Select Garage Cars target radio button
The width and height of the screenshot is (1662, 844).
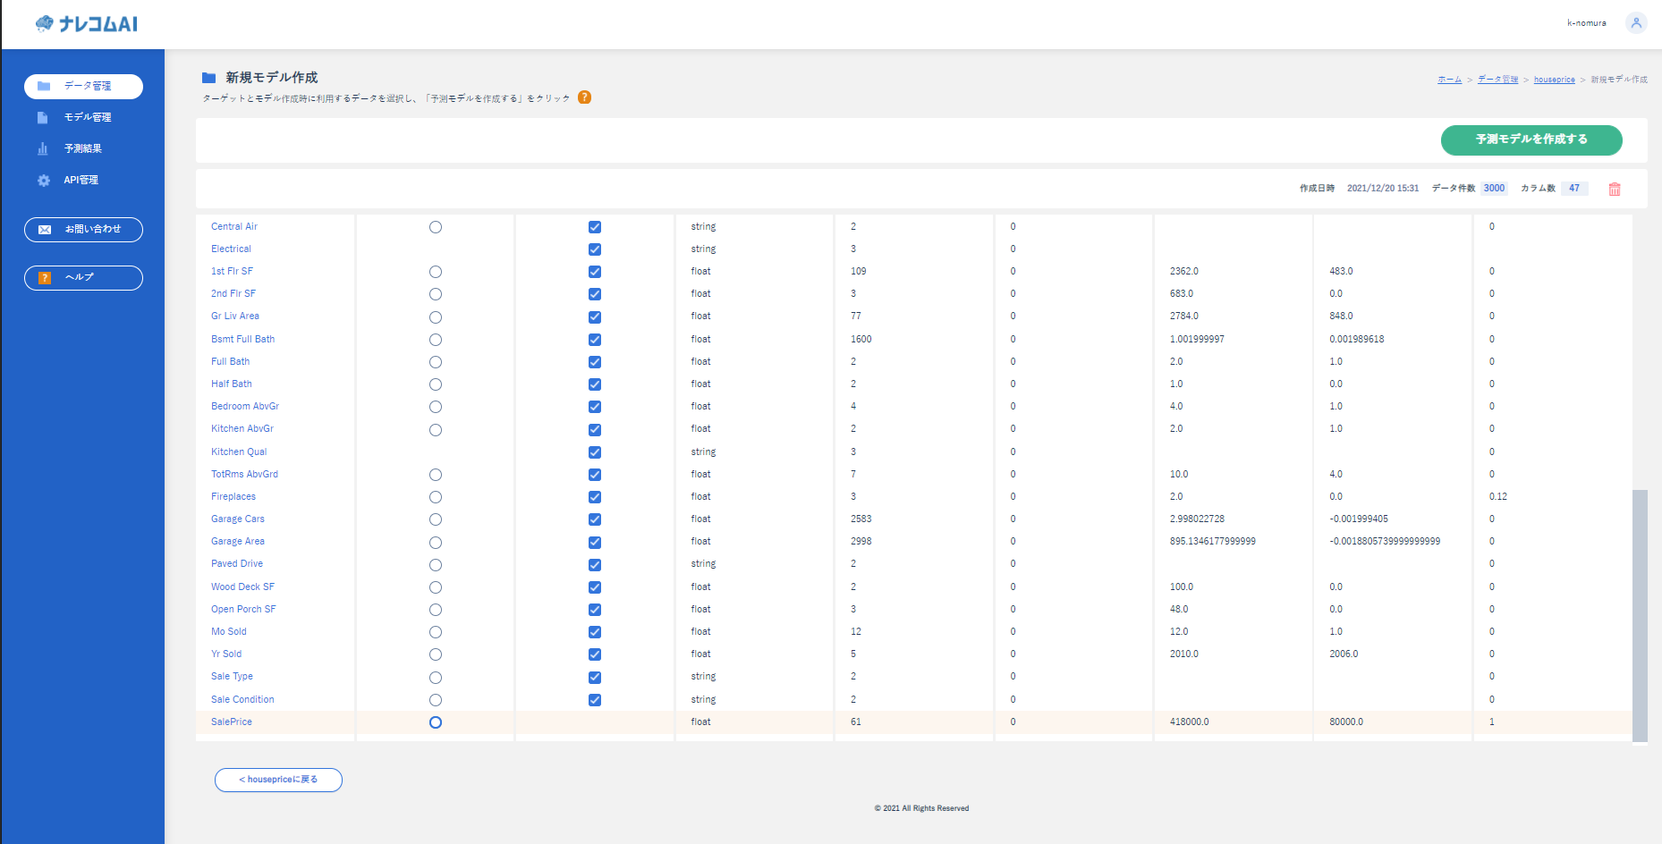[x=436, y=519]
